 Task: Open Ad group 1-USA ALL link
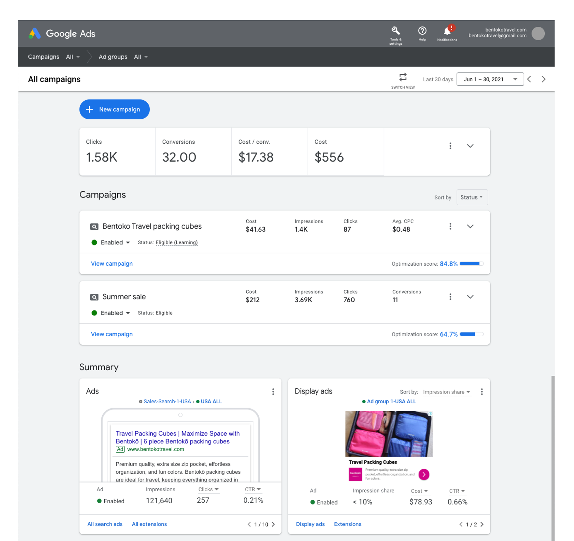[391, 402]
